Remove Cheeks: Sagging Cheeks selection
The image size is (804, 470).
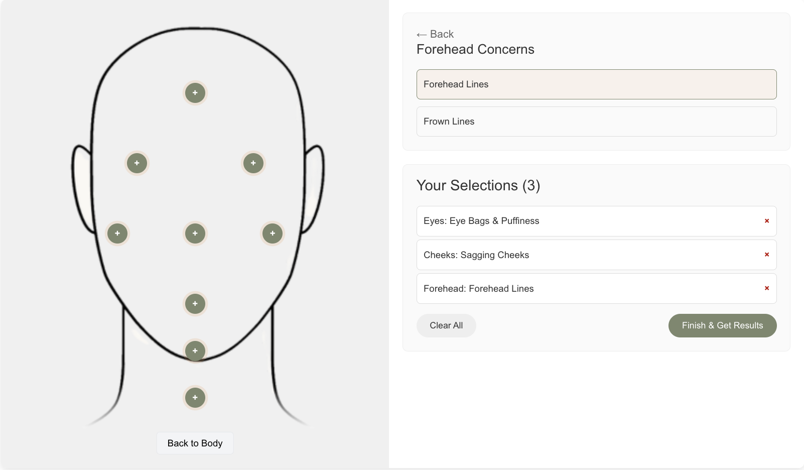767,255
